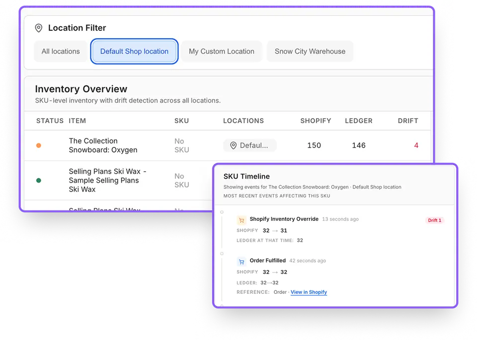This screenshot has height=340, width=477.
Task: Click No SKU for the Oxygen snowboard
Action: [182, 145]
